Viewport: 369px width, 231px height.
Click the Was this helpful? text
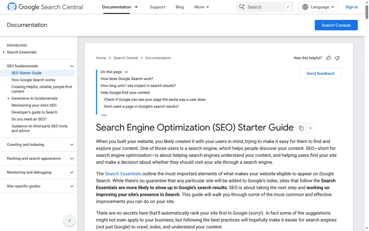coord(308,58)
